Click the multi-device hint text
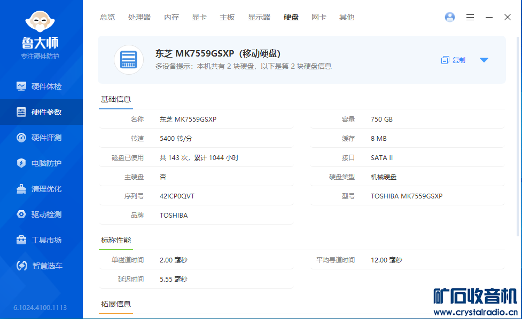The width and height of the screenshot is (522, 319). pyautogui.click(x=243, y=67)
